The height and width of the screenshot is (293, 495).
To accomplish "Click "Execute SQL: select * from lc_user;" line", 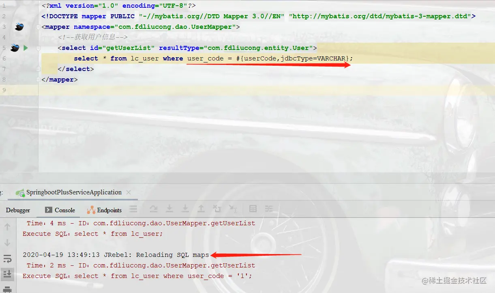I will [x=93, y=234].
